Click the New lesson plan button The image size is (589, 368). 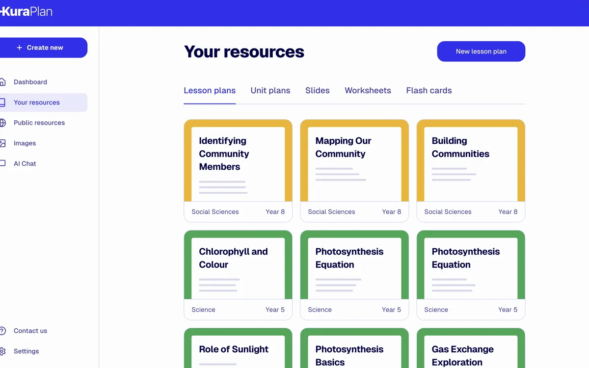pyautogui.click(x=481, y=52)
